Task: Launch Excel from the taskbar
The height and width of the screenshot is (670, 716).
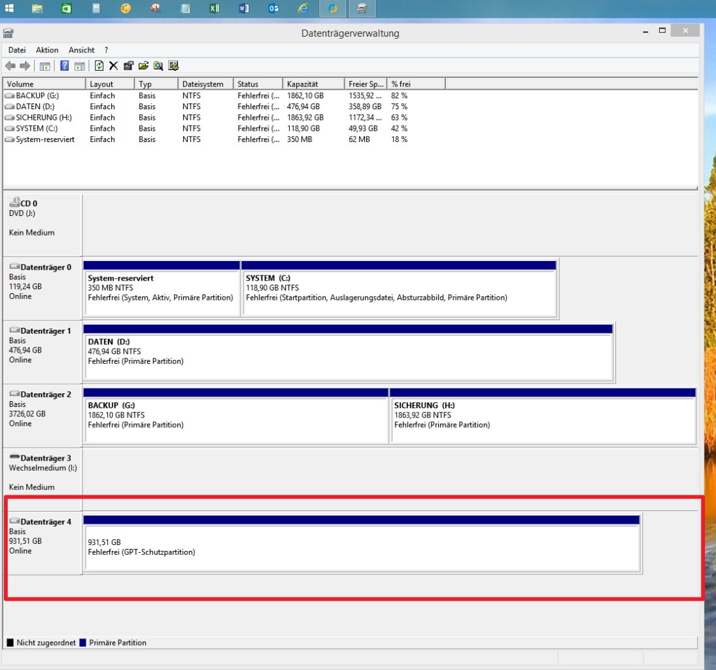Action: point(214,9)
